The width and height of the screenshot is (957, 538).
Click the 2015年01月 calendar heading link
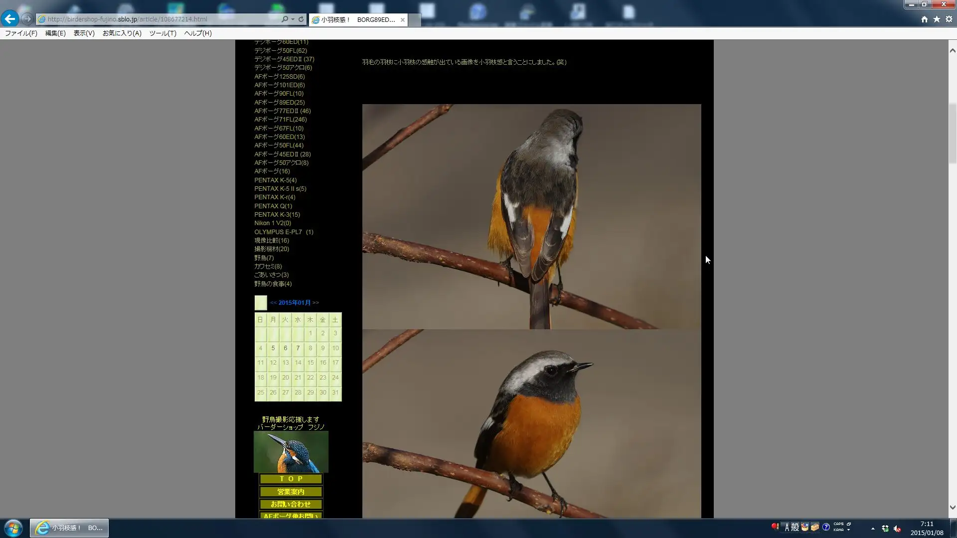tap(294, 303)
